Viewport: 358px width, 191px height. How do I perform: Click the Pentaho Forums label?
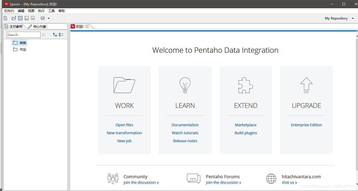(223, 177)
